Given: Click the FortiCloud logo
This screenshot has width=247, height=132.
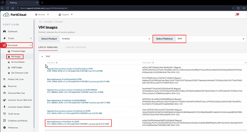Looking at the screenshot, I should point(15,15).
